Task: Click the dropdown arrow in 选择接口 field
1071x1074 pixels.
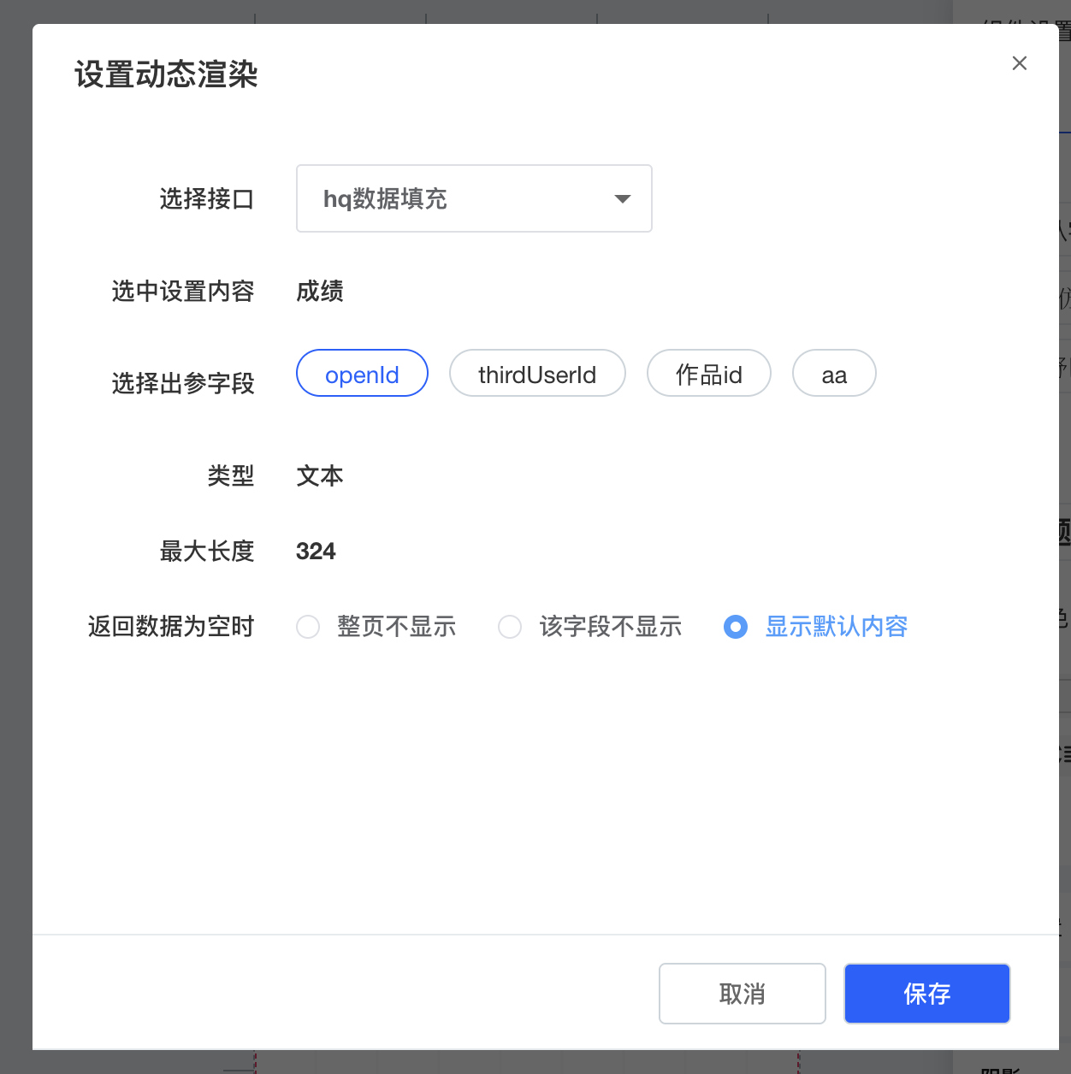Action: [x=623, y=199]
